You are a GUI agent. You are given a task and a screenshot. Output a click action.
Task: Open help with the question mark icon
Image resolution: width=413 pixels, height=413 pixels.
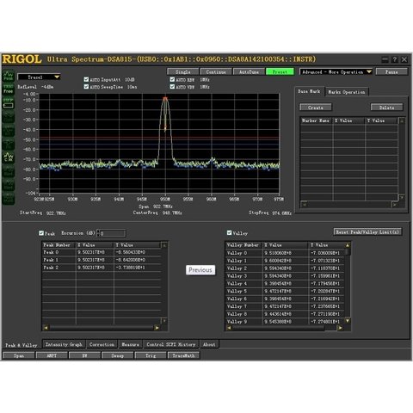tap(395, 59)
